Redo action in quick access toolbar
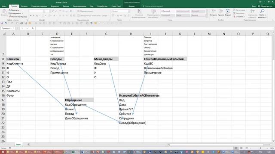Viewport: 275px width, 154px height. pyautogui.click(x=12, y=23)
